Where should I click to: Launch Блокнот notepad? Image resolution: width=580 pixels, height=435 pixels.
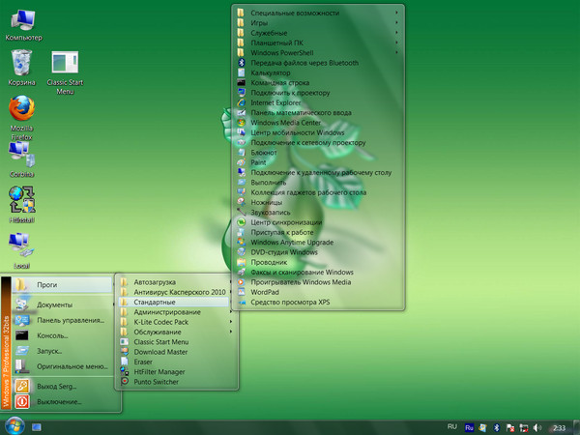point(318,153)
